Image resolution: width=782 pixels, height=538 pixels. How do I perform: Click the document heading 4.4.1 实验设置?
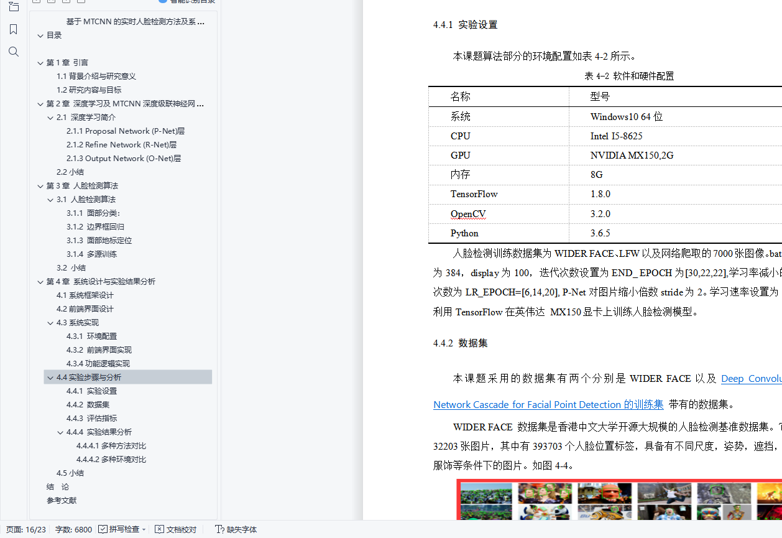tap(466, 25)
